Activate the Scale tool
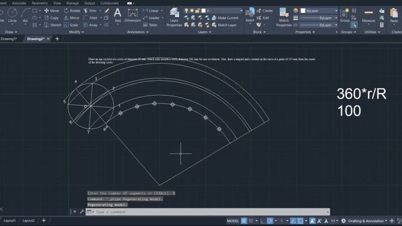The width and height of the screenshot is (402, 226). click(x=71, y=25)
